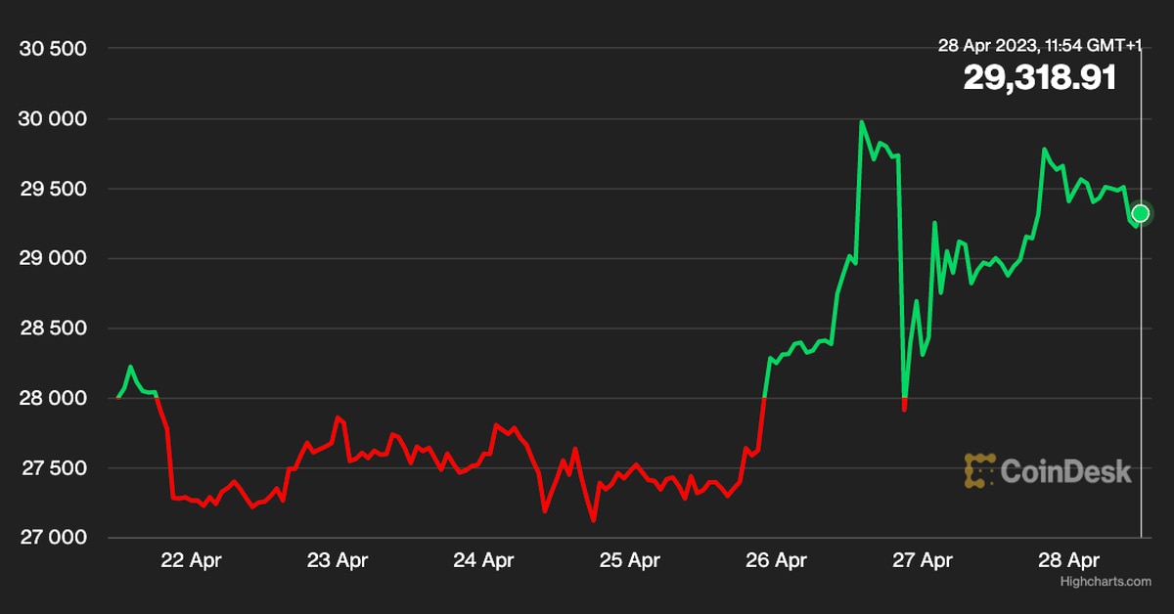Screen dimensions: 1174x614
Task: Select the 27 Apr axis label
Action: tap(924, 560)
